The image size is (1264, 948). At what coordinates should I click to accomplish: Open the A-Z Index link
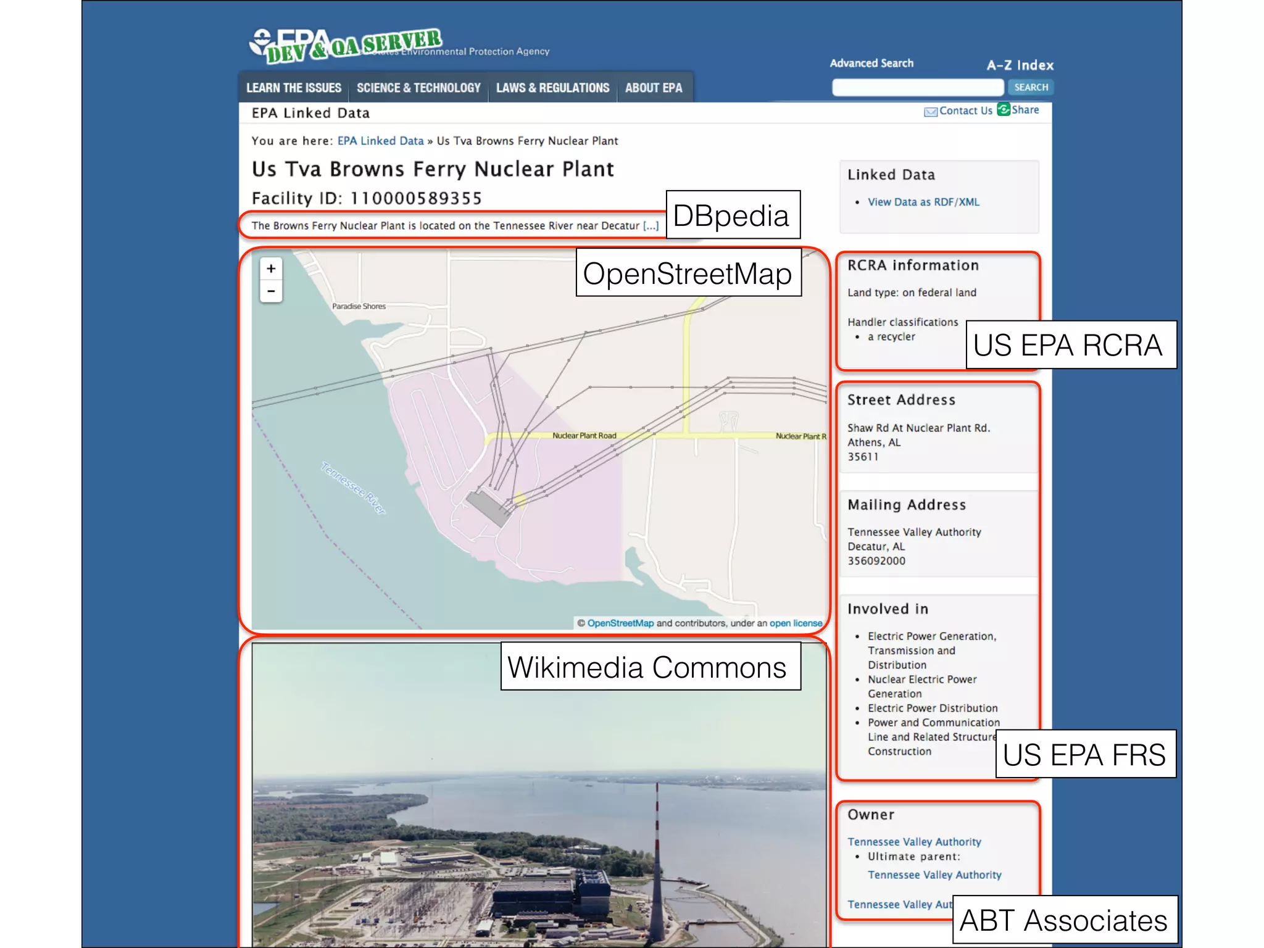click(x=1020, y=65)
